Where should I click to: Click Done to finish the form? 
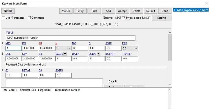coord(165,11)
